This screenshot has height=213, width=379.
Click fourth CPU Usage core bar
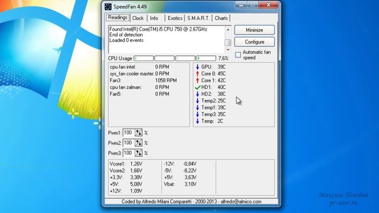coord(206,59)
